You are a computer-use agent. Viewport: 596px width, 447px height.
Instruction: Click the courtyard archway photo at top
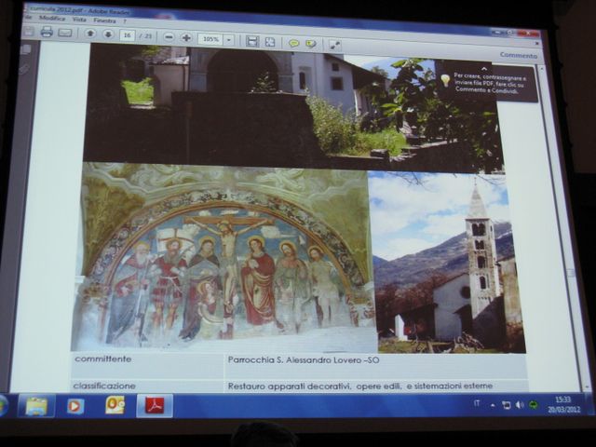pyautogui.click(x=292, y=108)
